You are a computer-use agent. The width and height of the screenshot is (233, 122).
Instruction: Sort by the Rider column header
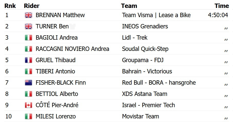point(32,6)
